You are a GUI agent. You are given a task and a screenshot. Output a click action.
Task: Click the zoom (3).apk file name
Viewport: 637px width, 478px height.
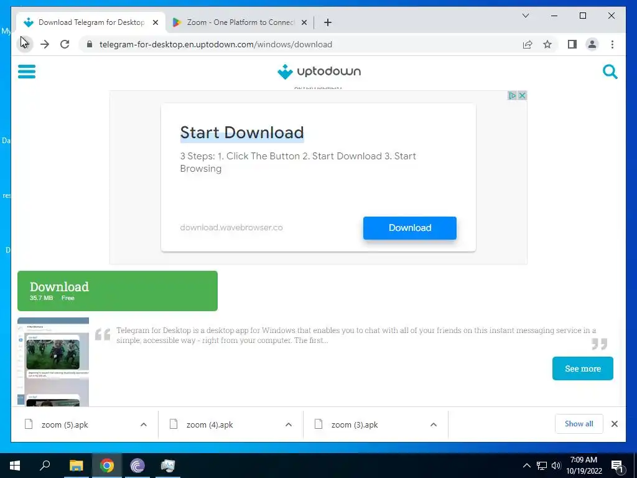coord(355,424)
